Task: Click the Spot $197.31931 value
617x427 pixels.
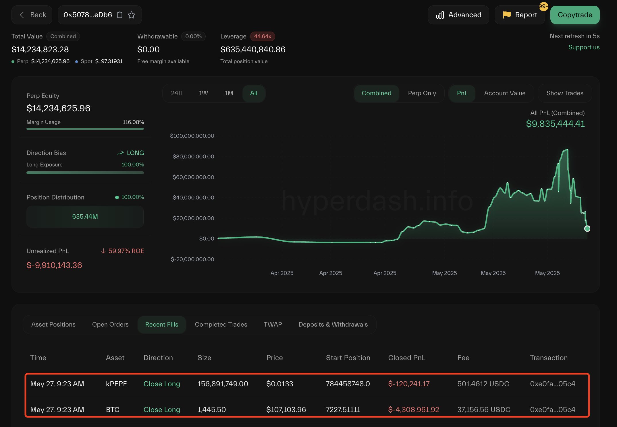Action: click(x=109, y=61)
